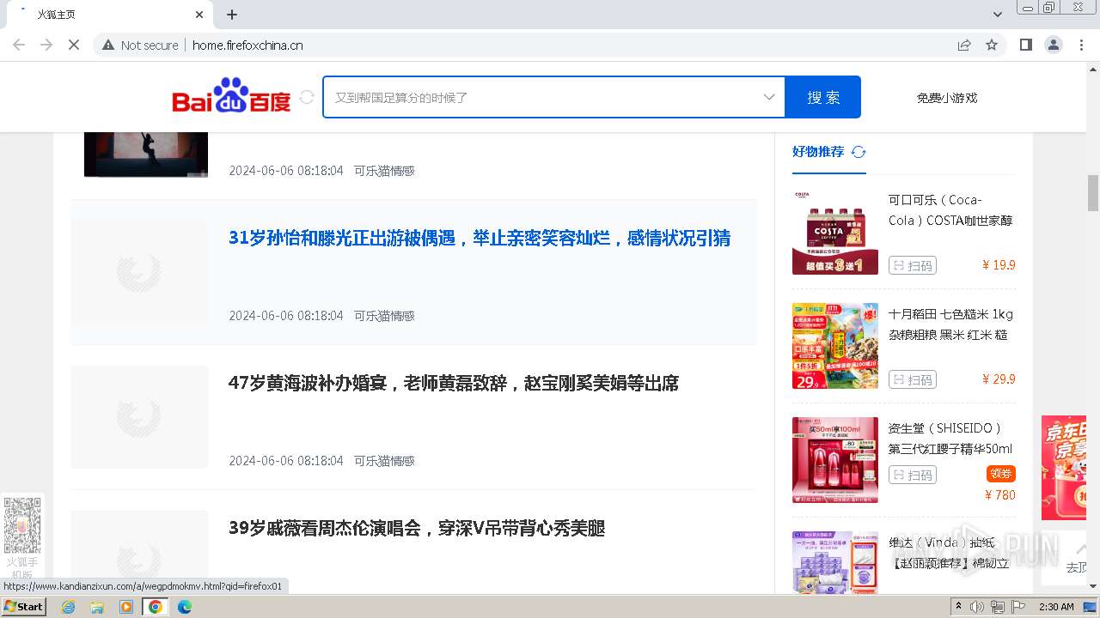Open headline 31岁孙怡和滕光正出游被偶遇
Viewport: 1100px width, 618px height.
pyautogui.click(x=480, y=238)
